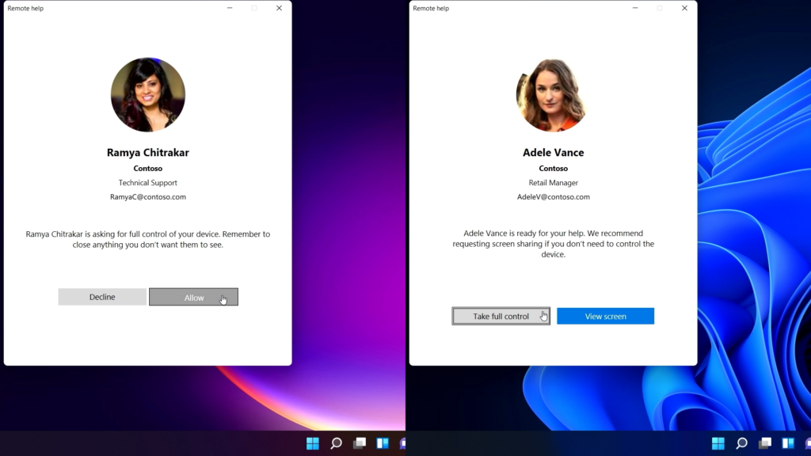Screen dimensions: 811x456
Task: Click the Remote help title of the left window
Action: click(x=26, y=8)
